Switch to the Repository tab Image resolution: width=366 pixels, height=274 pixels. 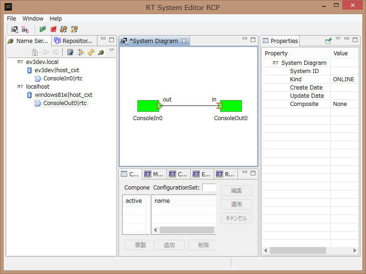pyautogui.click(x=73, y=41)
